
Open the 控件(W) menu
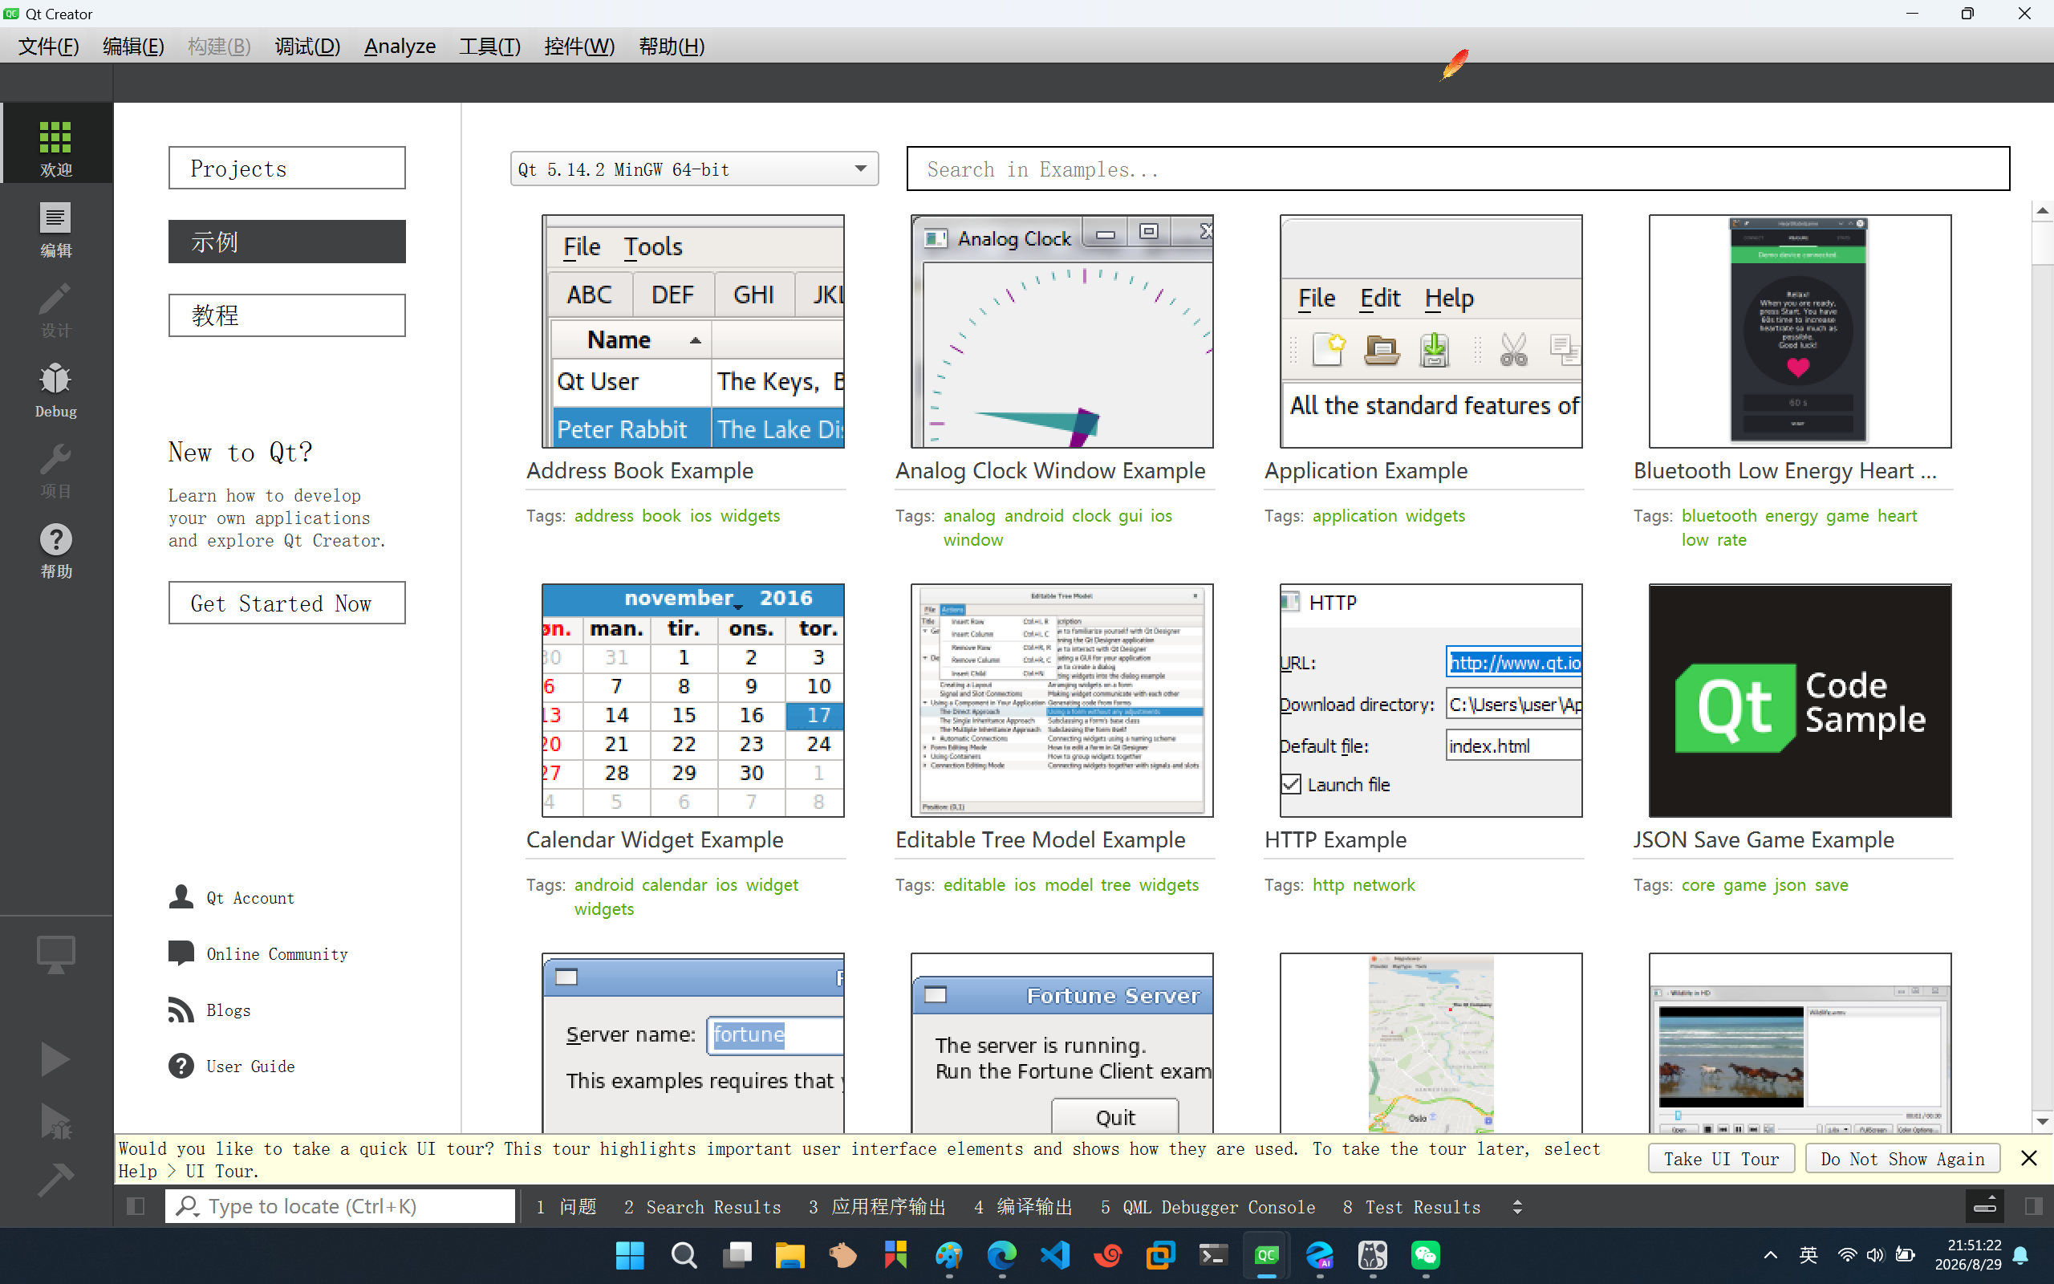tap(580, 46)
